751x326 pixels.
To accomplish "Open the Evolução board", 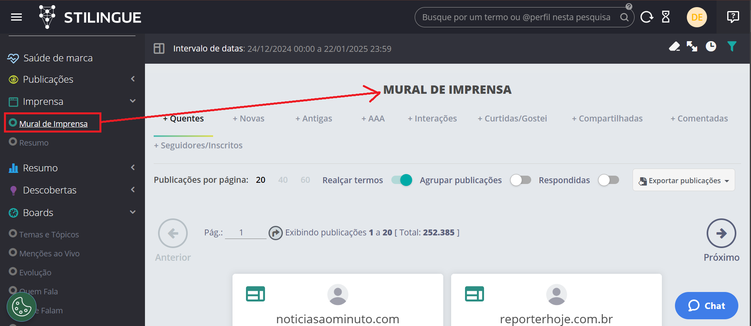I will click(35, 273).
